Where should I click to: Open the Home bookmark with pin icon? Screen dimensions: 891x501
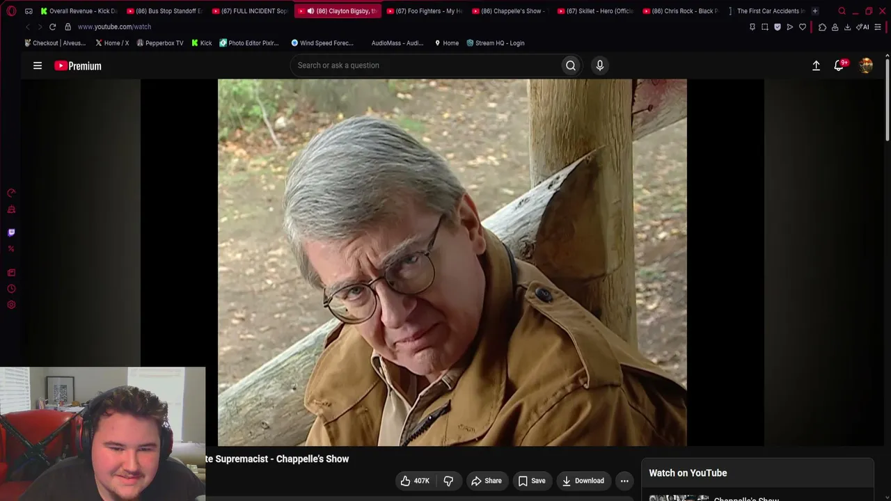[446, 43]
